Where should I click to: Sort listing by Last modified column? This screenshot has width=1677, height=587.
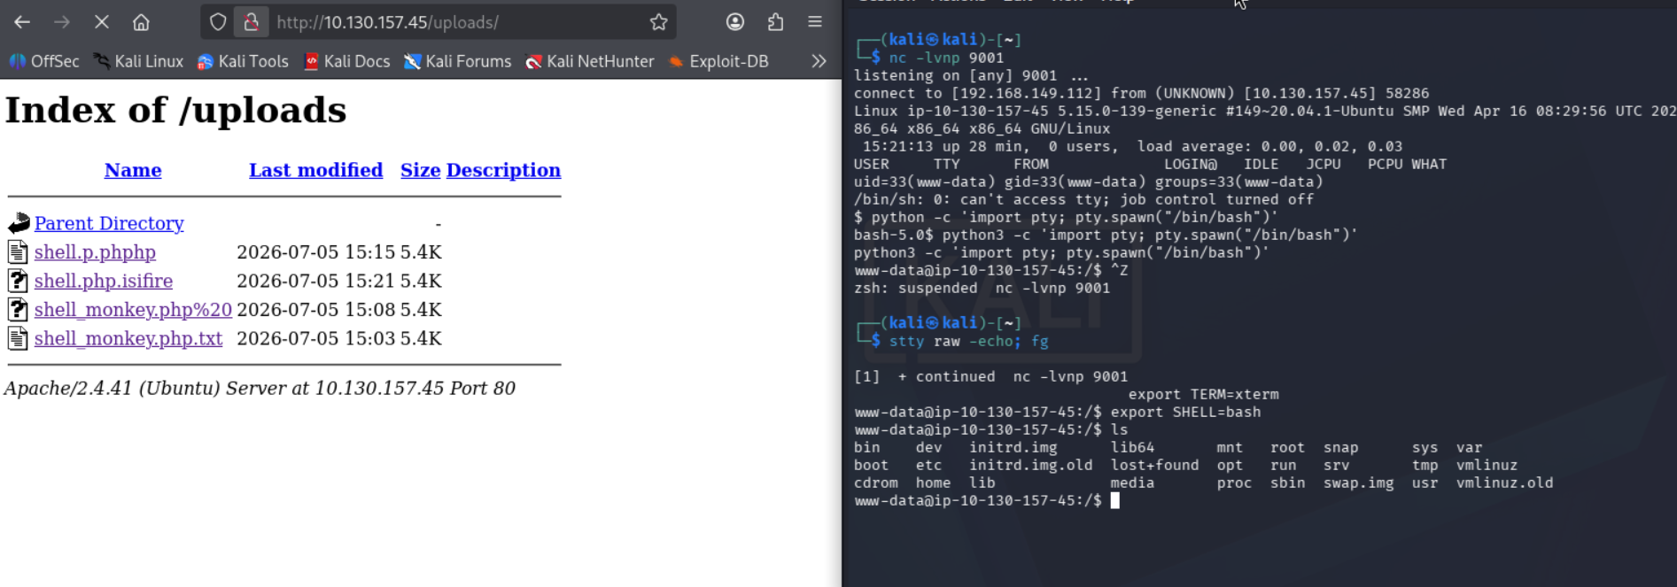tap(315, 170)
